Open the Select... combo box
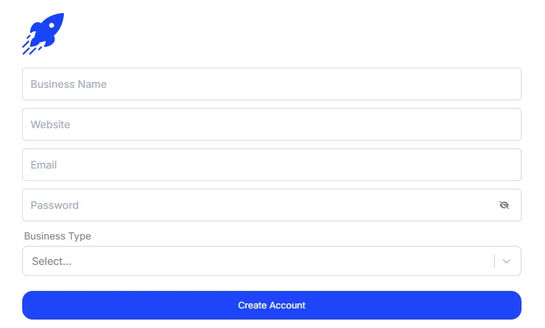Viewport: 545px width, 328px height. click(272, 261)
